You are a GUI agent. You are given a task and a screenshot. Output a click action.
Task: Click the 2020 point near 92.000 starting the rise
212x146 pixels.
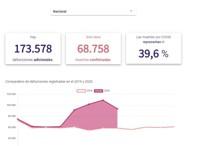74,110
